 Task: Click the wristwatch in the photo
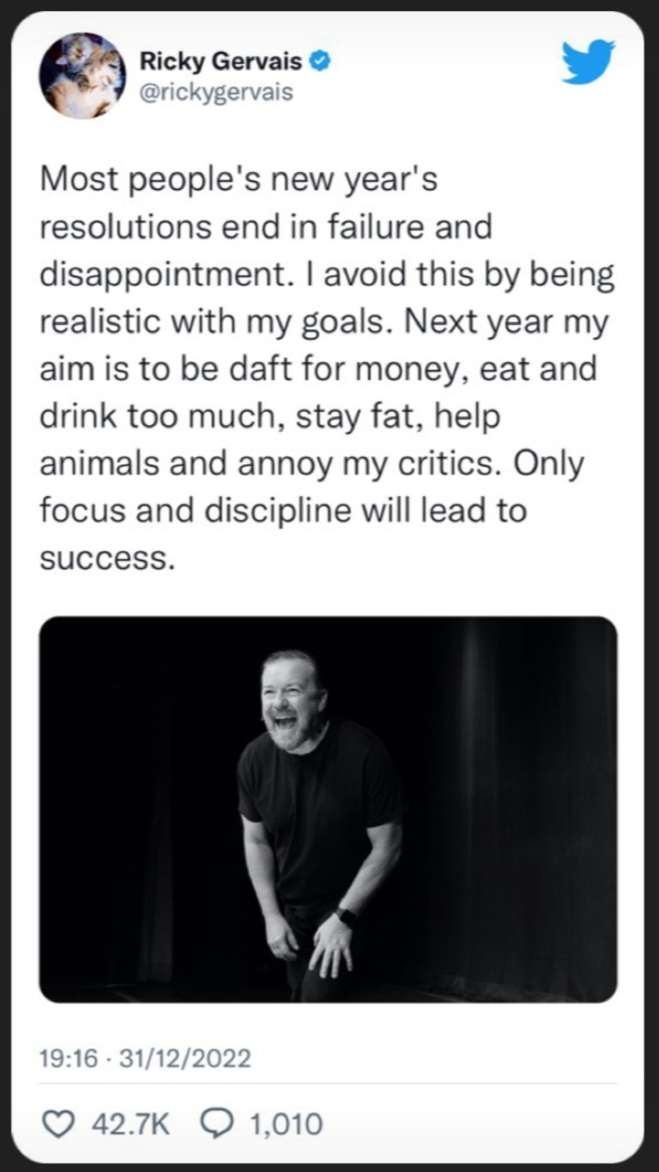point(347,917)
